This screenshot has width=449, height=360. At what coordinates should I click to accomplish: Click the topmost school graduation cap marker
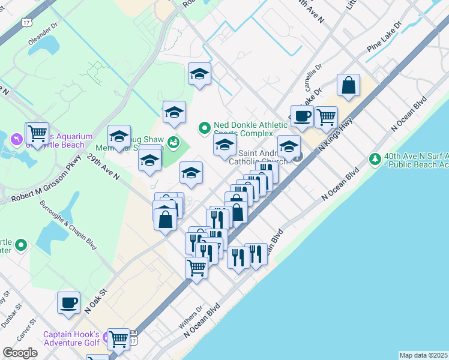click(199, 74)
